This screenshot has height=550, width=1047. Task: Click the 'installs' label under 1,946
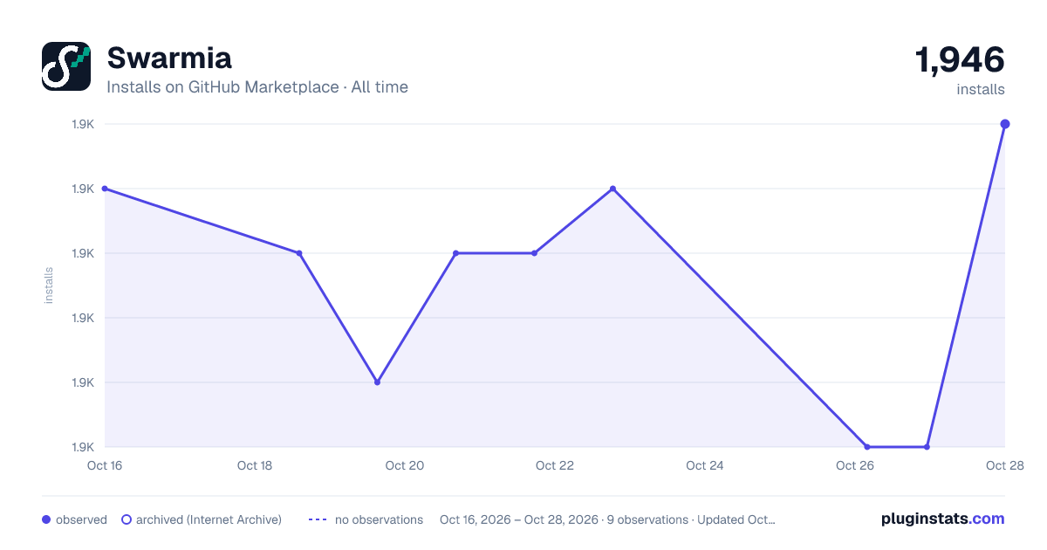tap(981, 90)
